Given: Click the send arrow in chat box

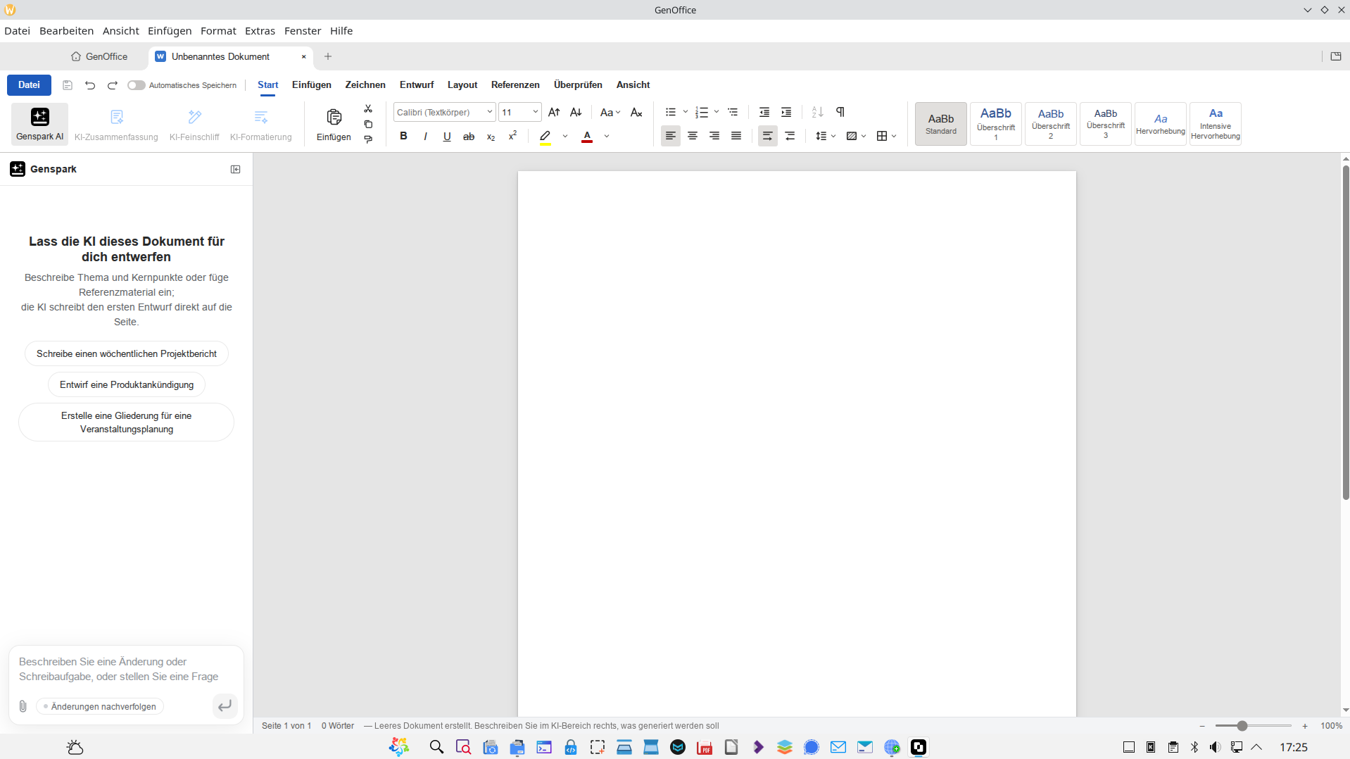Looking at the screenshot, I should 225,705.
